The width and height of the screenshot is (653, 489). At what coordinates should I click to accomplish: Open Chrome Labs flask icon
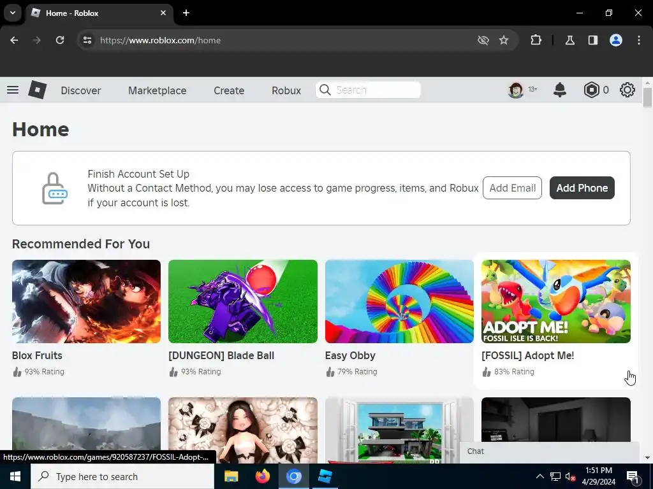(x=569, y=40)
